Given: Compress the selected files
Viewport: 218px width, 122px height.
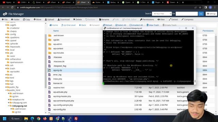Looking at the screenshot, I should pos(187,20).
